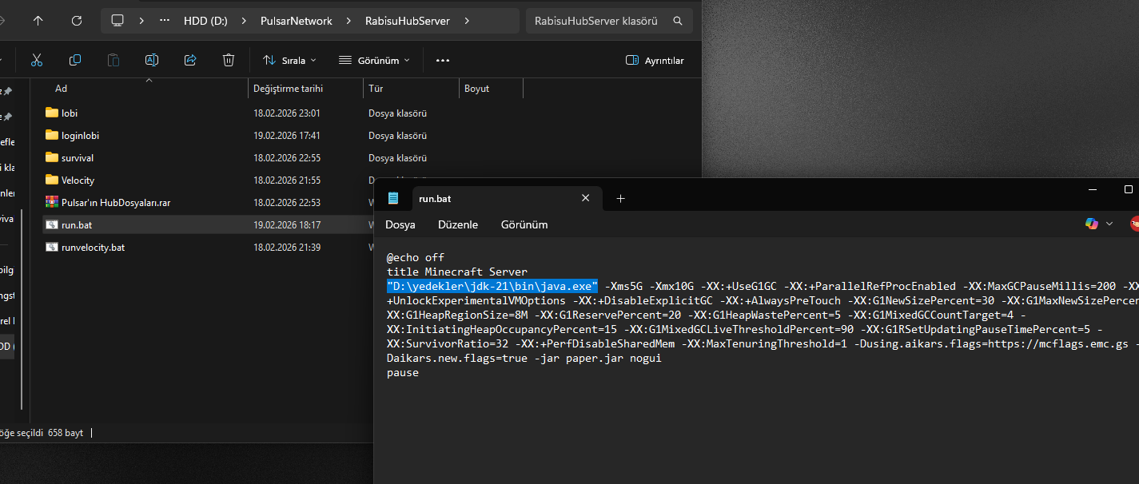This screenshot has width=1139, height=484.
Task: Click the Cut scissors icon
Action: coord(36,60)
